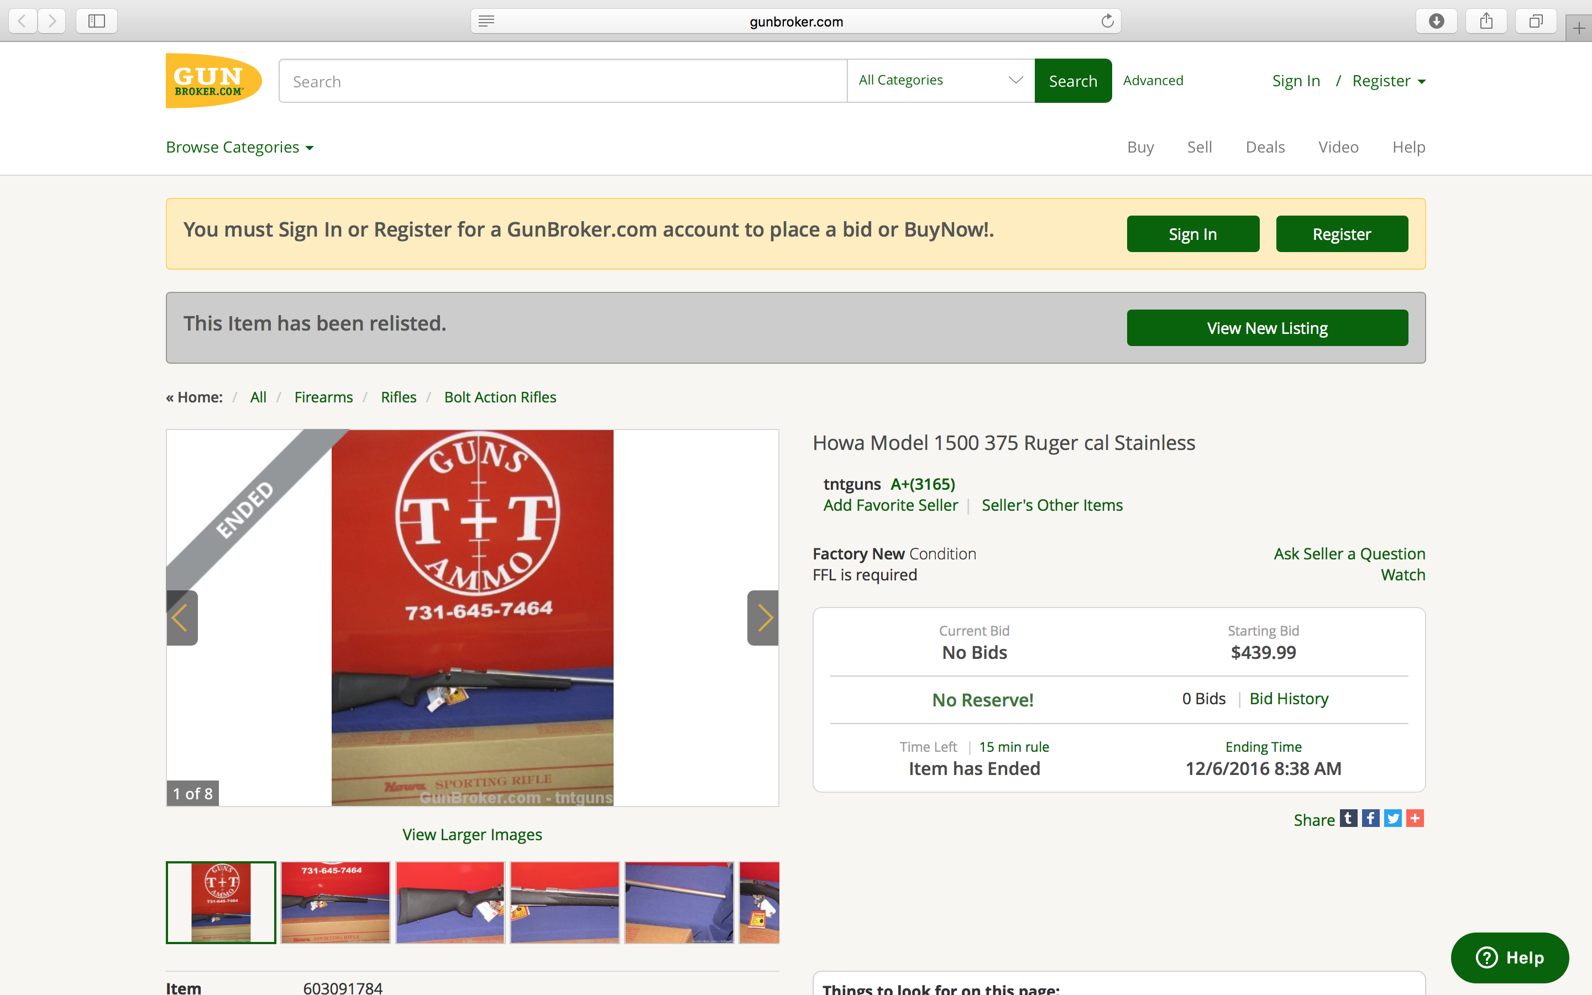
Task: Open Reader view icon in address bar
Action: pyautogui.click(x=486, y=21)
